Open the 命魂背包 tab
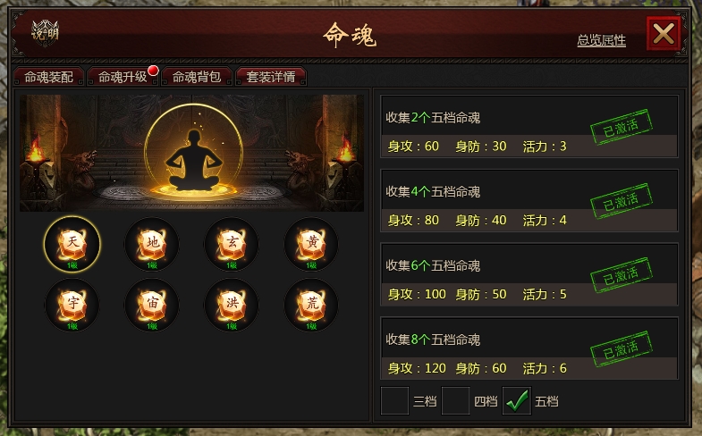 197,77
